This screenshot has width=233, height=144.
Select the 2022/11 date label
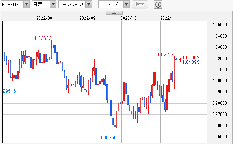pyautogui.click(x=168, y=18)
